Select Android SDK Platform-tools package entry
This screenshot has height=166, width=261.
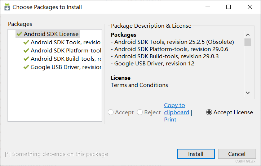[66, 51]
